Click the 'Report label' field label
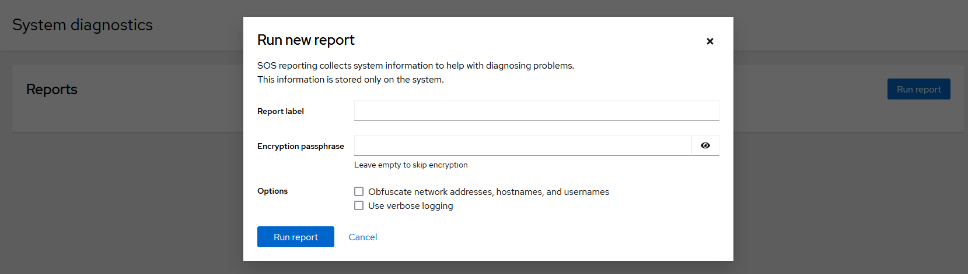 click(281, 111)
